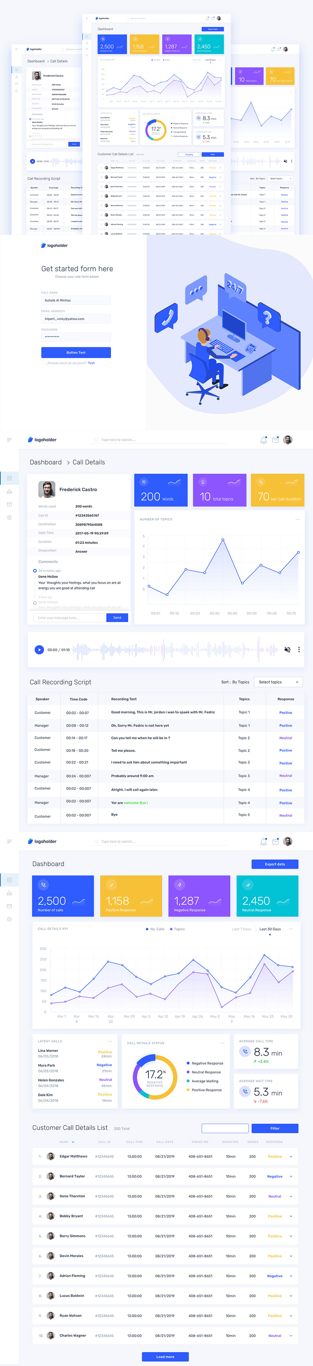Select envelope icon in Call Details sidebar
The image size is (313, 1366).
click(9, 504)
